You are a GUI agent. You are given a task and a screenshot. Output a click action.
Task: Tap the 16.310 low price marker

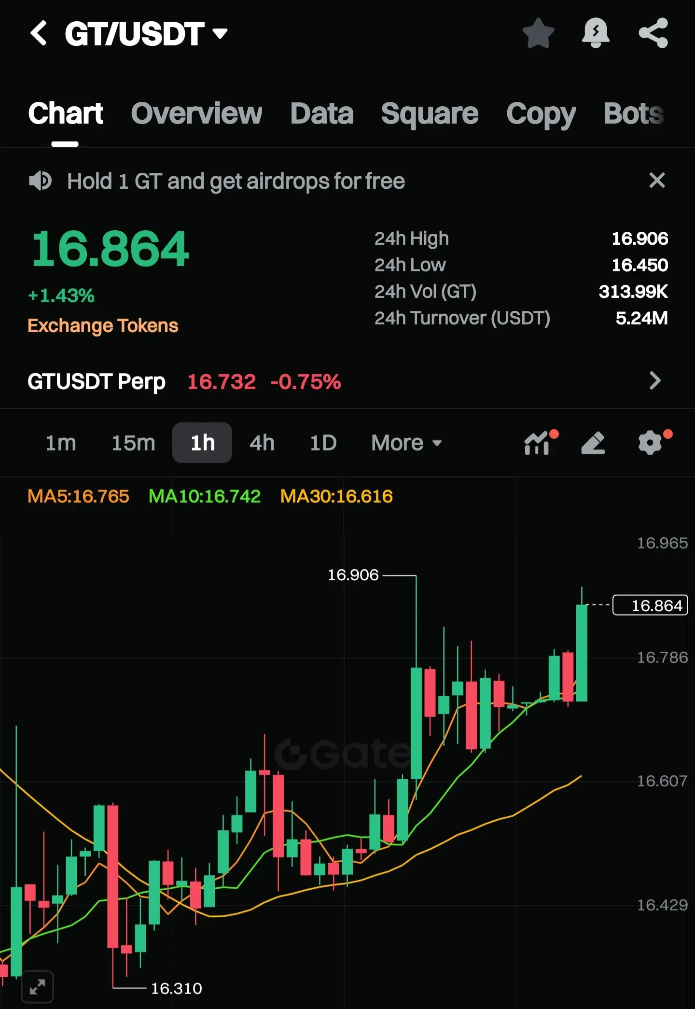pos(177,988)
